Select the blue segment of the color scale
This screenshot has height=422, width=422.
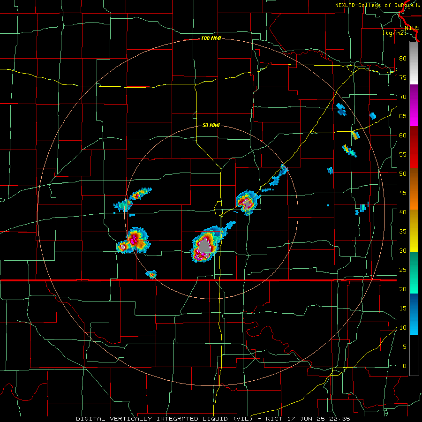point(414,314)
